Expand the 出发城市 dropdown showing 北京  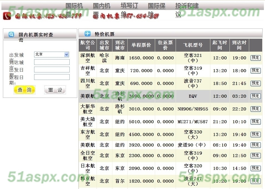click(x=52, y=54)
